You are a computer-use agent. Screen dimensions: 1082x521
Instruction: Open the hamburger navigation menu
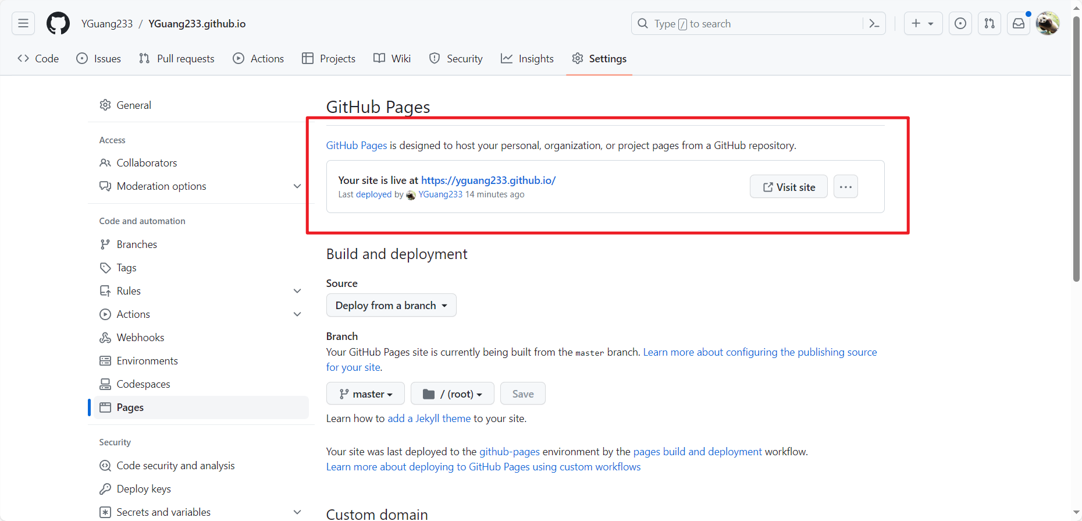(23, 23)
